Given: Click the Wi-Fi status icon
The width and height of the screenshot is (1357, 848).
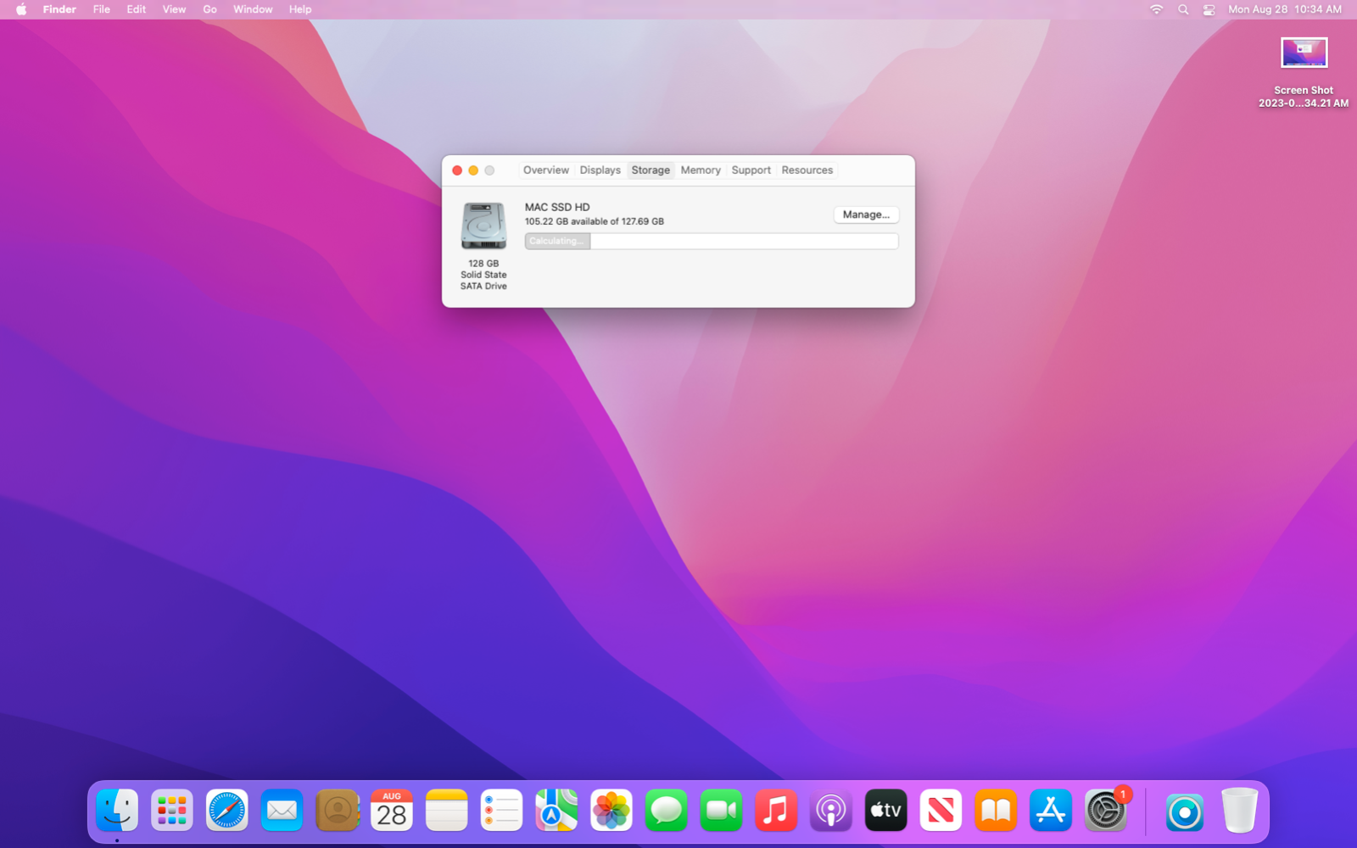Looking at the screenshot, I should click(x=1157, y=9).
